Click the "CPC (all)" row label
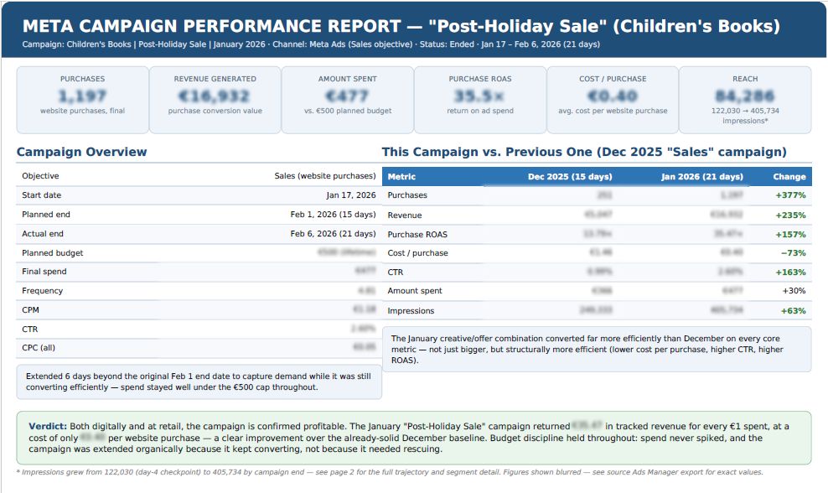 point(39,348)
